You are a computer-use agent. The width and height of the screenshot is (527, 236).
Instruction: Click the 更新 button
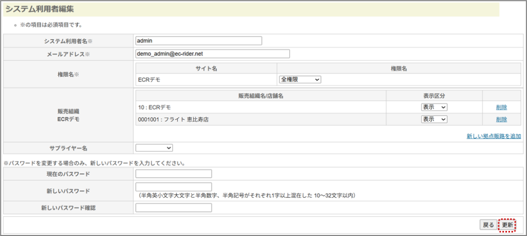tap(507, 225)
